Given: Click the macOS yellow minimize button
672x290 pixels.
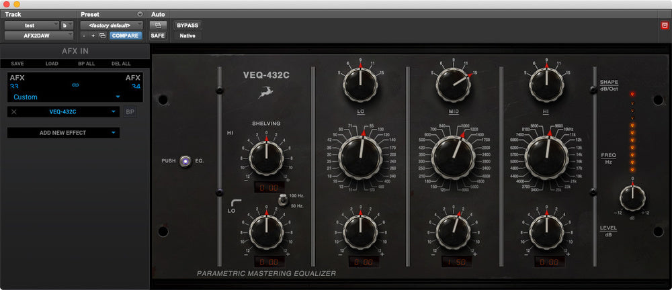Looking at the screenshot, I should click(x=17, y=4).
